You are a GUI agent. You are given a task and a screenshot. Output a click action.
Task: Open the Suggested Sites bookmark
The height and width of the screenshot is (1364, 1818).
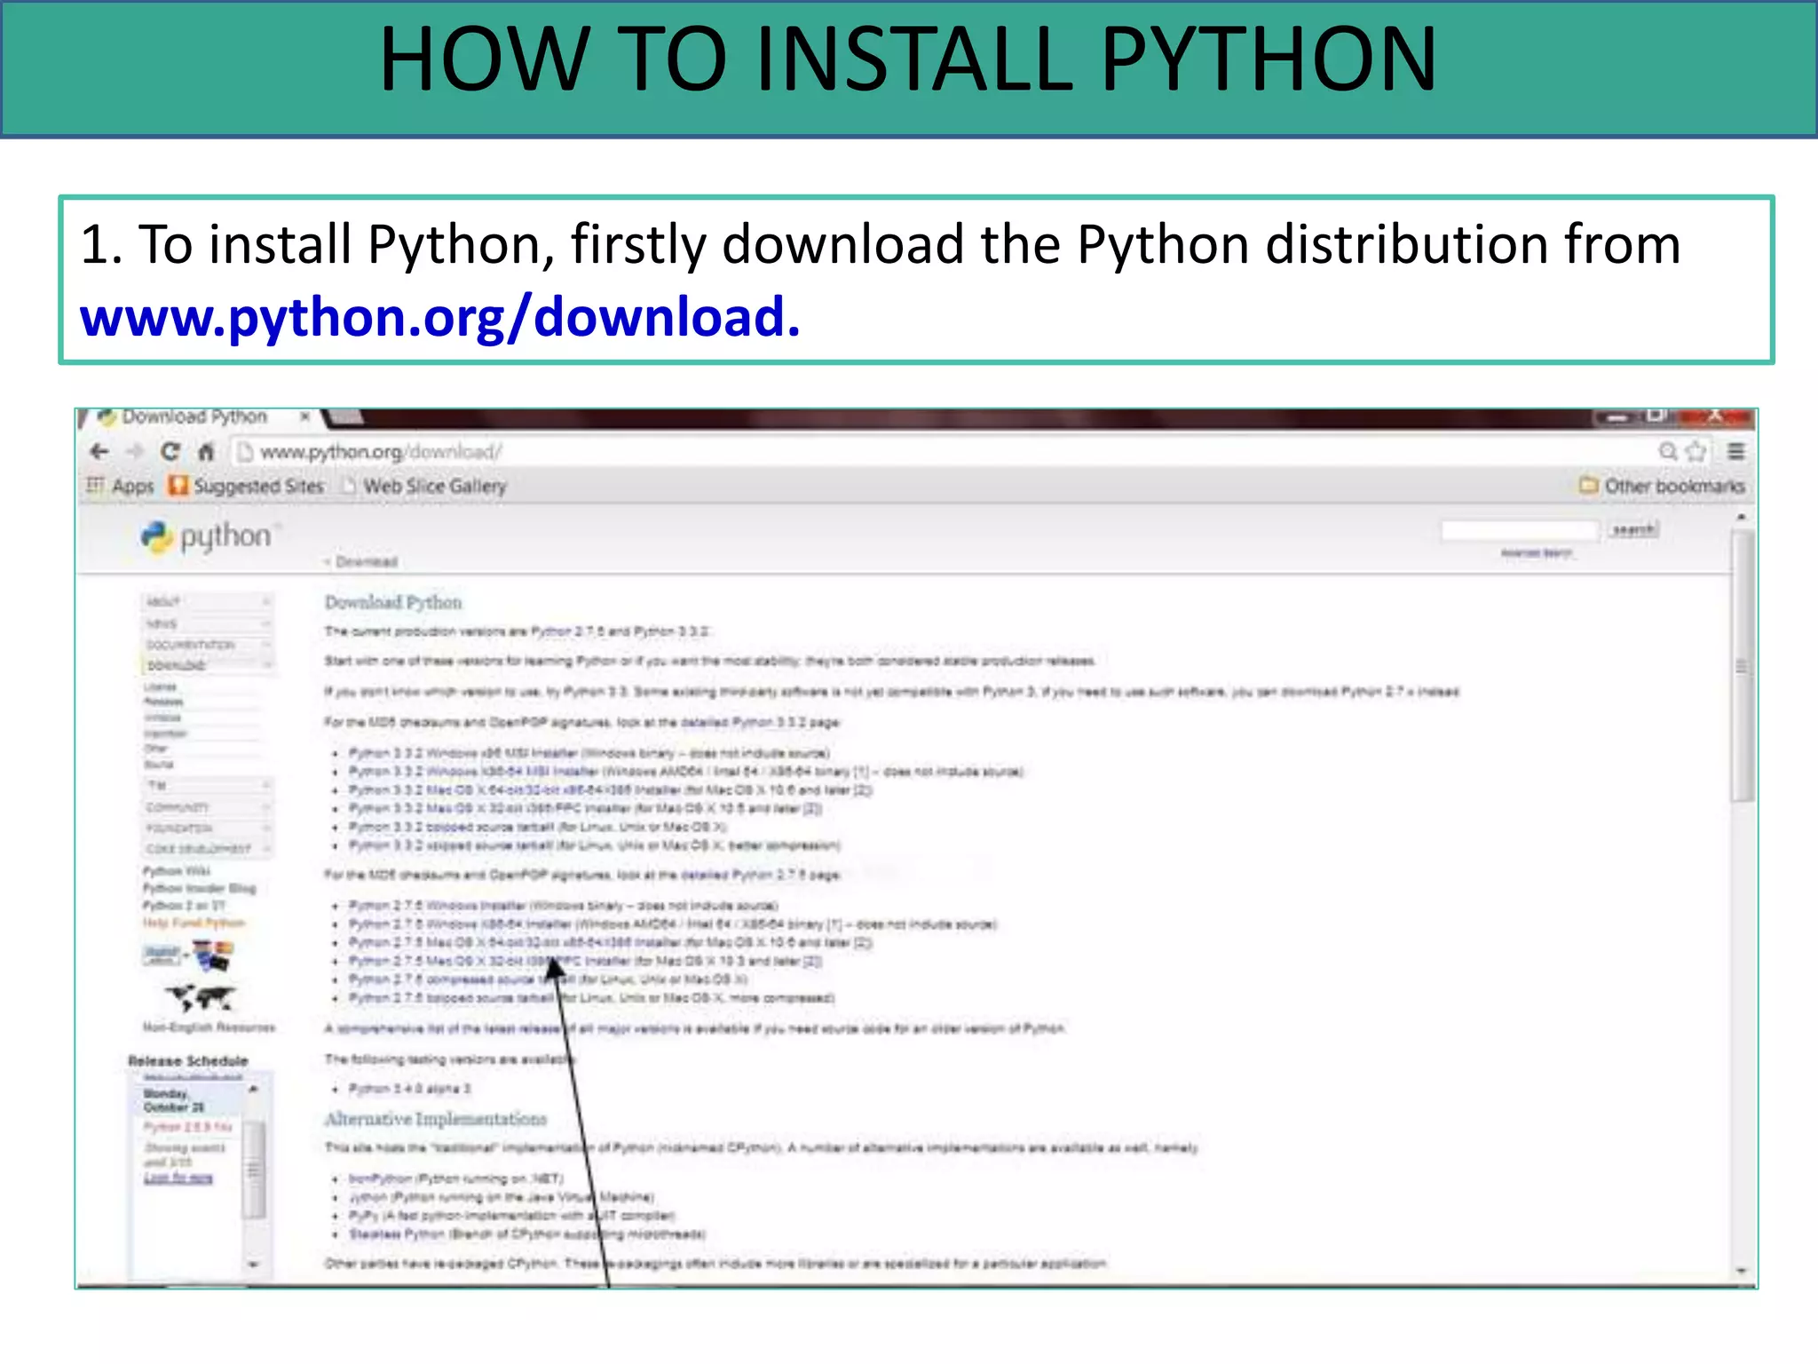247,486
